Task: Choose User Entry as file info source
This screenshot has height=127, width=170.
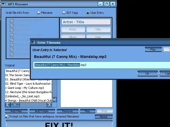Action: pyautogui.click(x=88, y=13)
